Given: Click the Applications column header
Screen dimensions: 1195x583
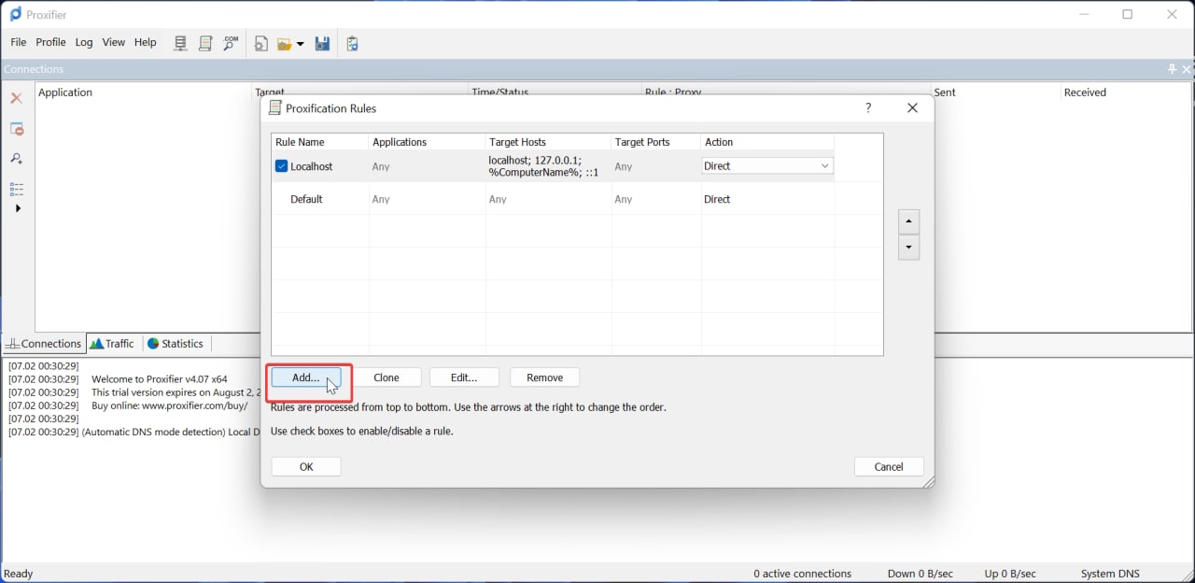Looking at the screenshot, I should (x=428, y=142).
